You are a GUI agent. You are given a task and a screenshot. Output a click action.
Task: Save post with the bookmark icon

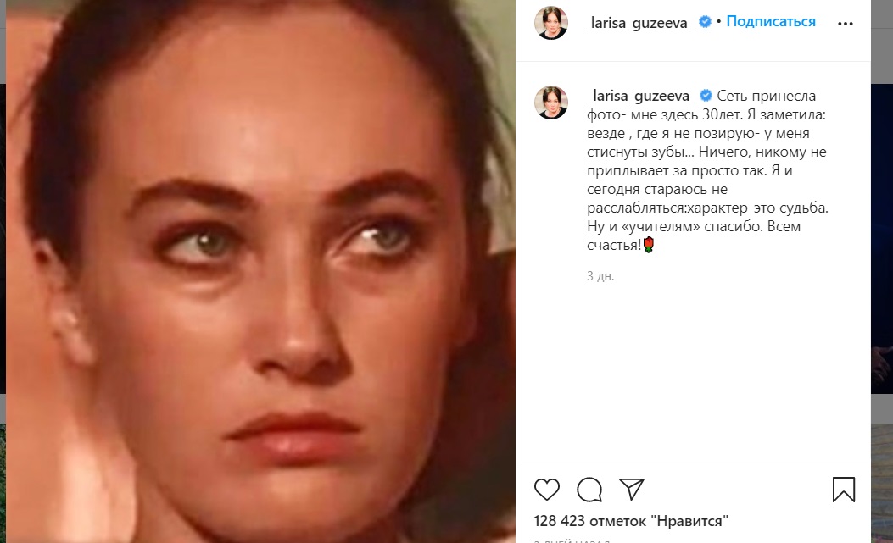click(844, 490)
